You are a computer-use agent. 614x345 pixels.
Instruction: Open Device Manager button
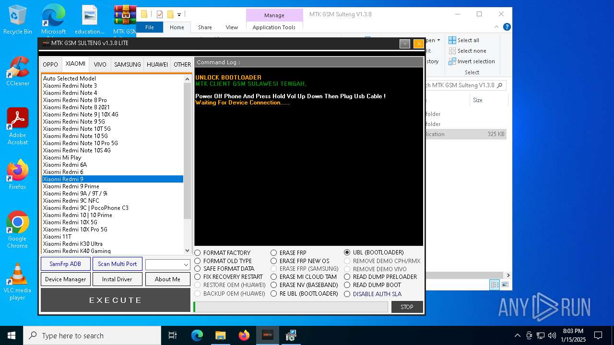tap(65, 279)
